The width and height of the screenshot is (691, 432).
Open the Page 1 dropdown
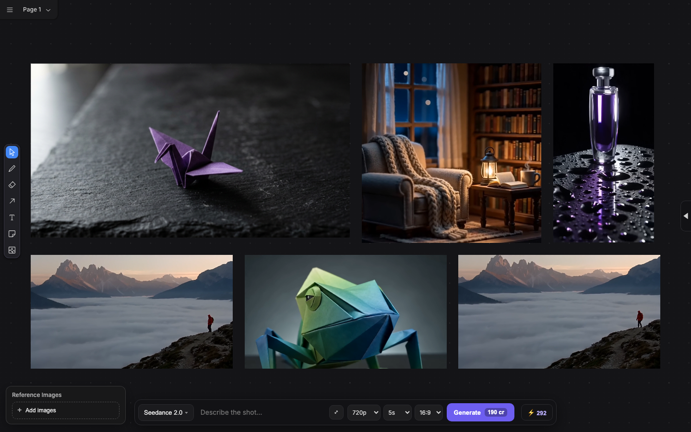pyautogui.click(x=37, y=10)
